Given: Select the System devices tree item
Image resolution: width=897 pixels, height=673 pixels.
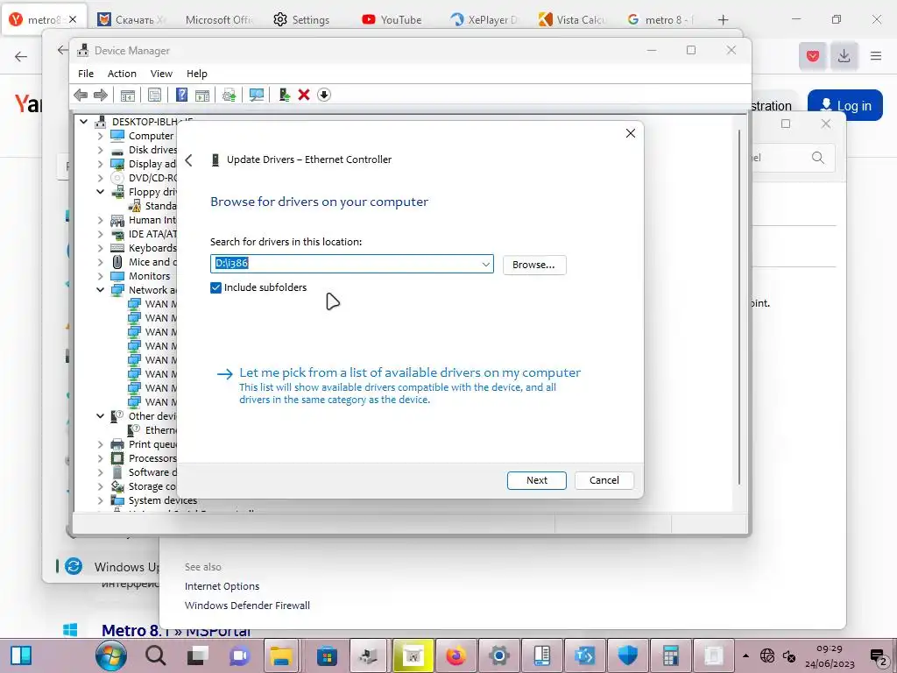Looking at the screenshot, I should [x=162, y=500].
